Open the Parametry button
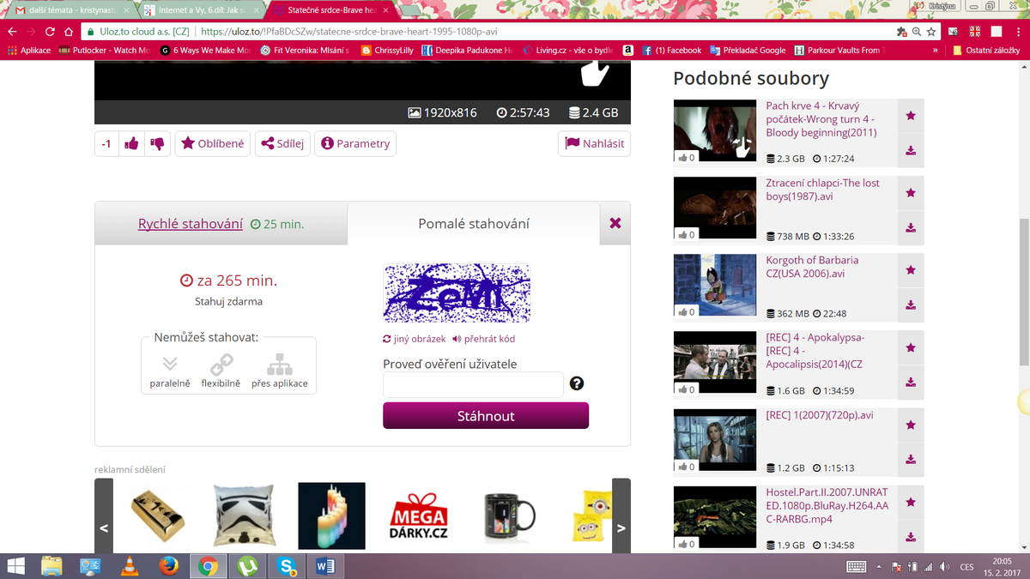The width and height of the screenshot is (1030, 579). click(x=355, y=144)
